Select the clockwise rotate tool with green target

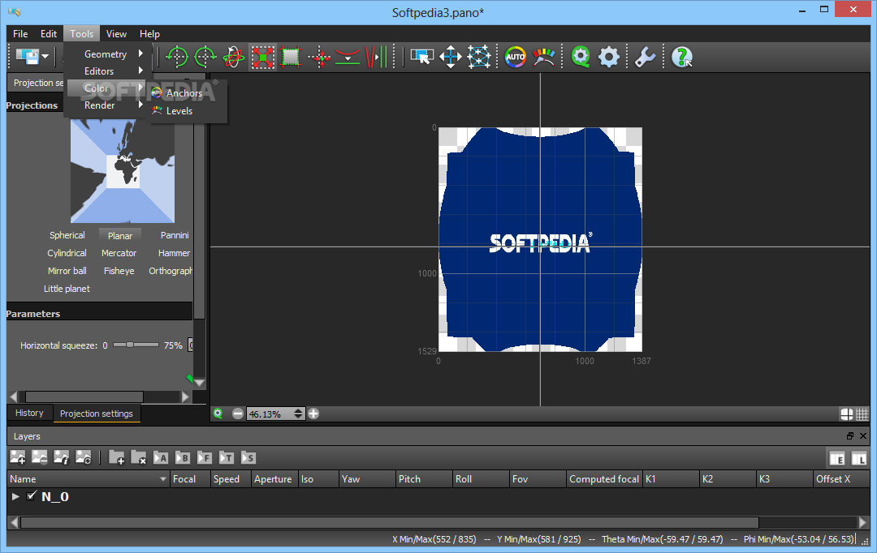click(205, 57)
